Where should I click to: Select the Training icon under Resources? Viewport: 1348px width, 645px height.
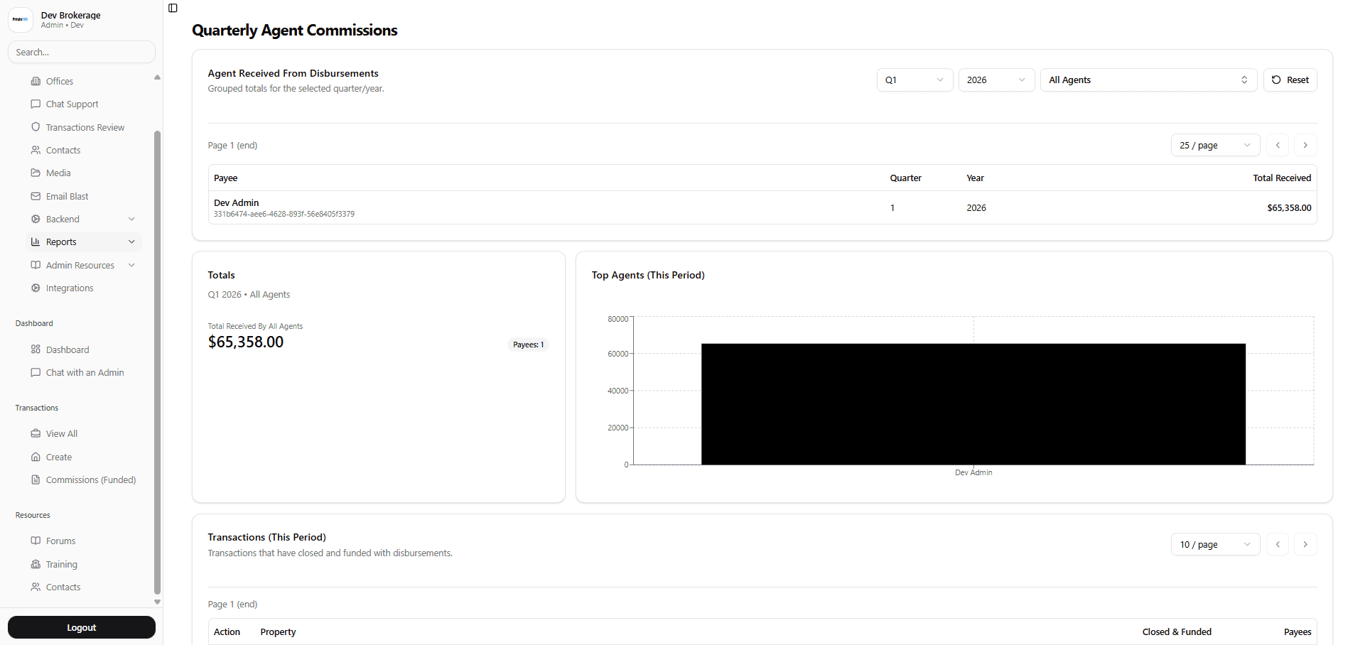[x=36, y=564]
